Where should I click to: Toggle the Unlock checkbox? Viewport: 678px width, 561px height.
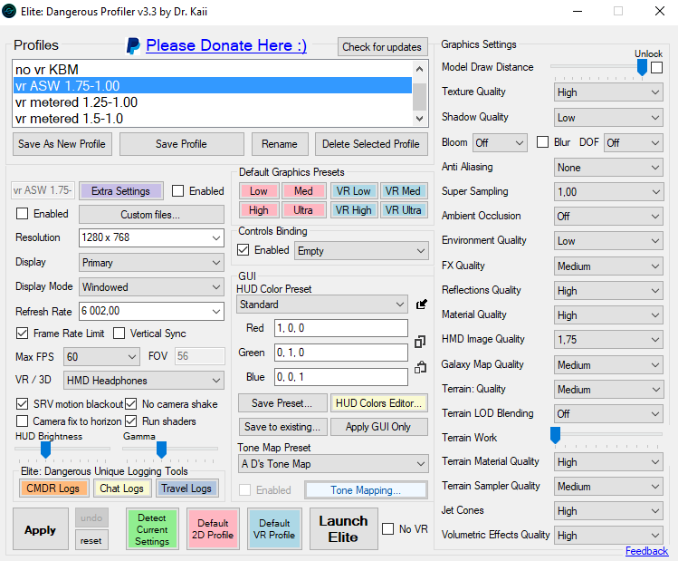point(657,68)
